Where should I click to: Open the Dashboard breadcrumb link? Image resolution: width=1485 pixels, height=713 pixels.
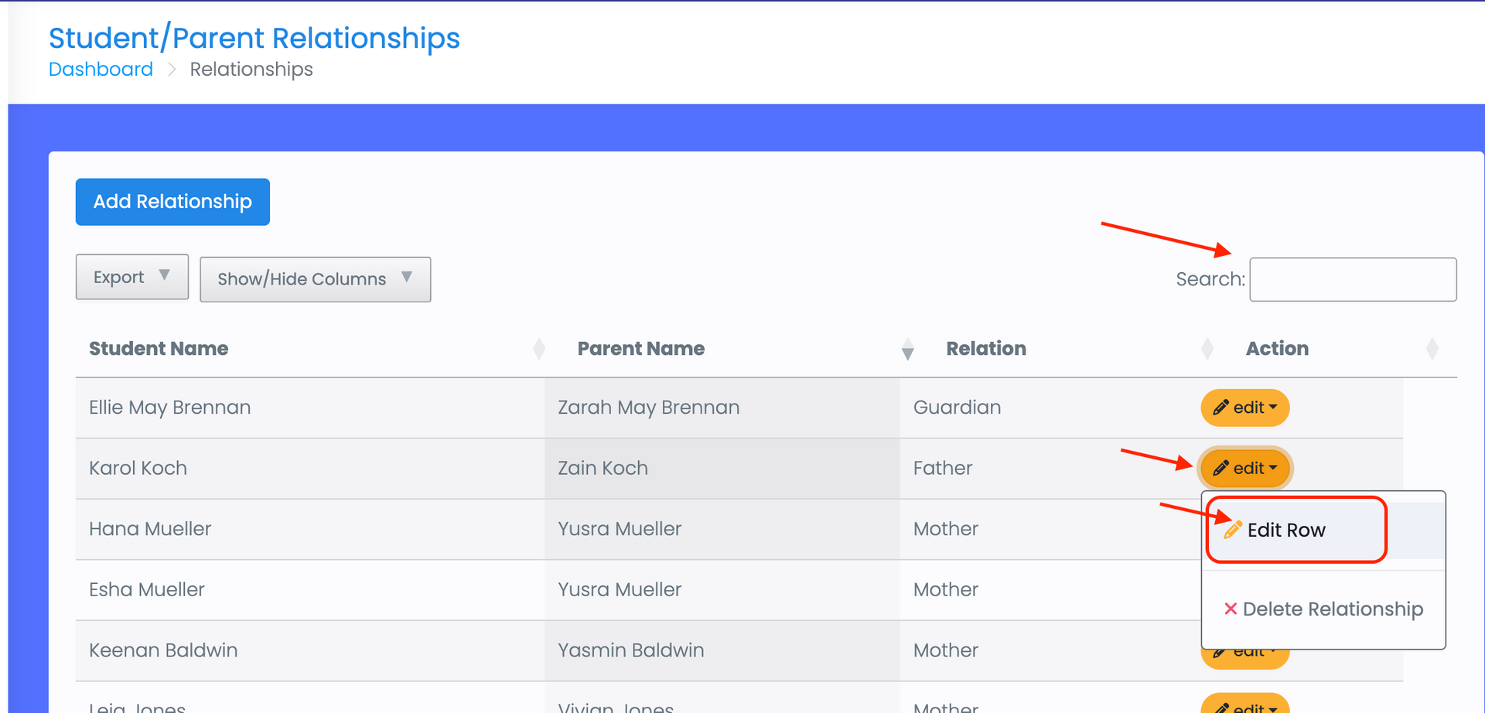tap(101, 69)
